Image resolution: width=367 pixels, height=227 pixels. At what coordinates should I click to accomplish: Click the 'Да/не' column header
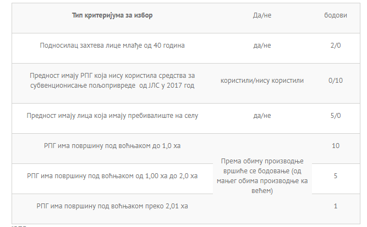click(x=262, y=15)
